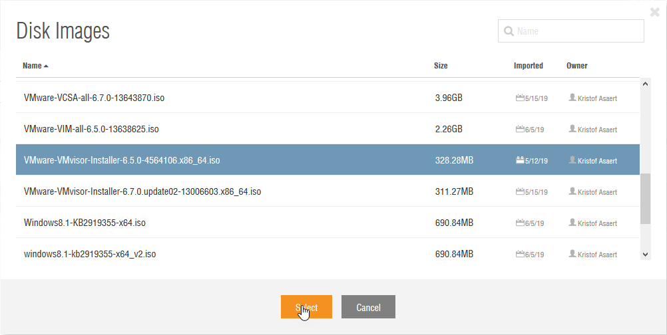Click calendar icon in VMware-VIM-all row

click(x=520, y=129)
